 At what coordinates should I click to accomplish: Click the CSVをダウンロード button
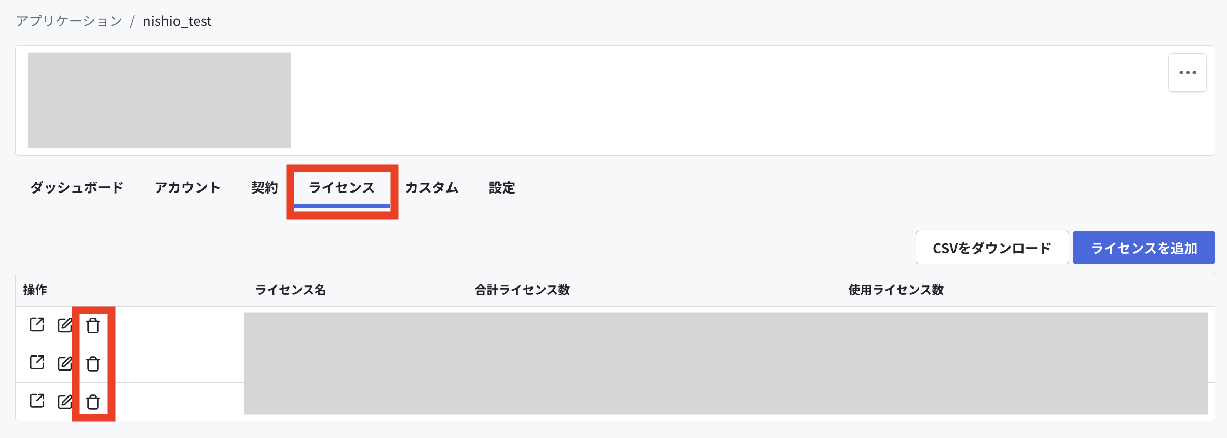click(992, 248)
